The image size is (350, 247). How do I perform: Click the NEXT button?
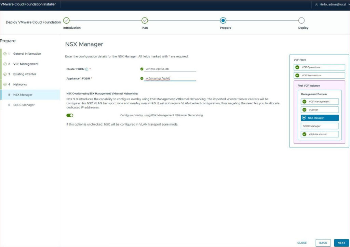pos(341,243)
